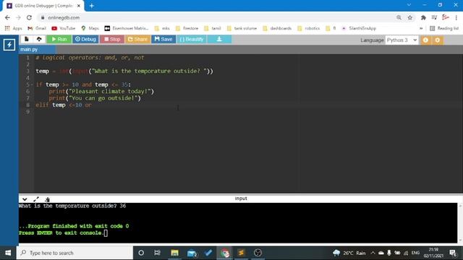Reload the page
The image size is (463, 260).
point(29,17)
